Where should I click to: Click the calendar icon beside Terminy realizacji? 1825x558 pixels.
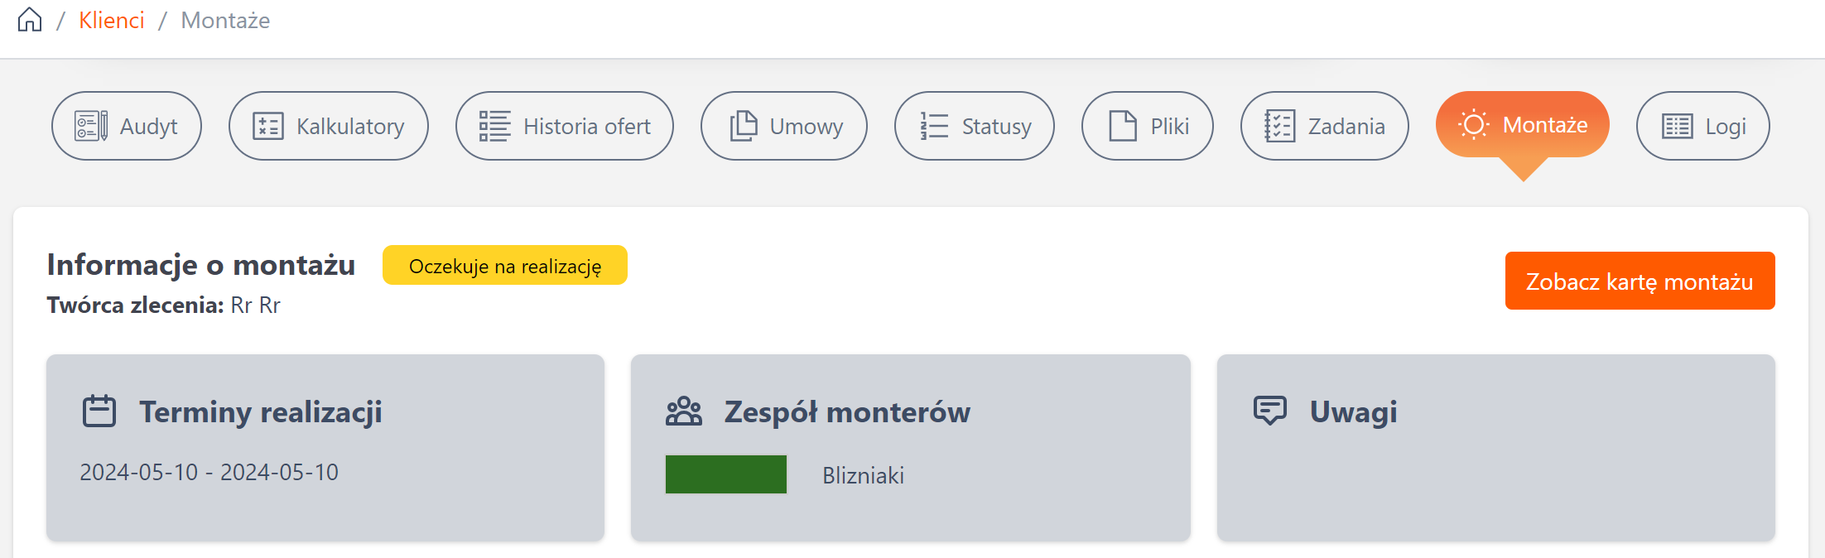(x=99, y=411)
